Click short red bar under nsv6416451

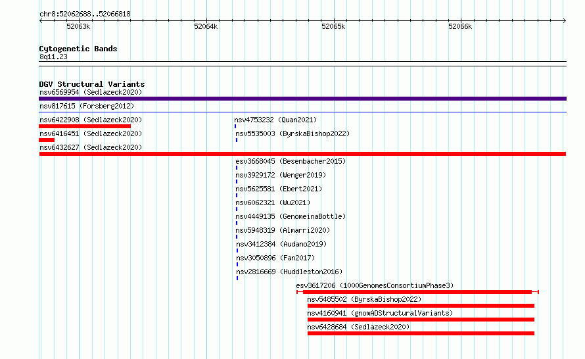tap(47, 140)
